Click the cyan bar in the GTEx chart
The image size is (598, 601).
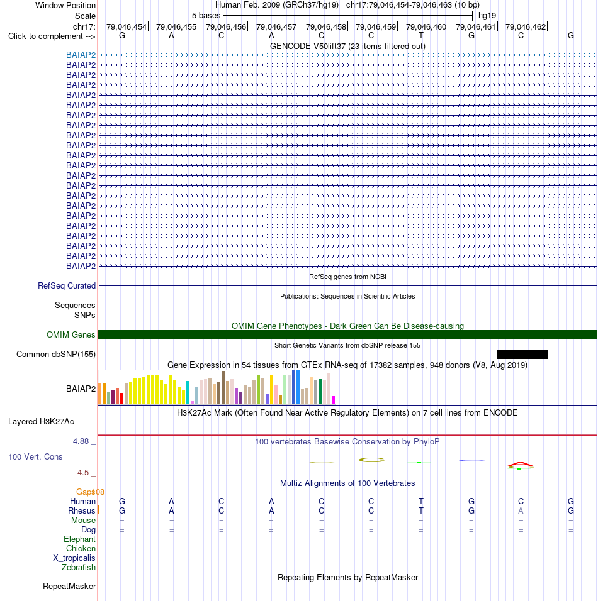tap(188, 392)
